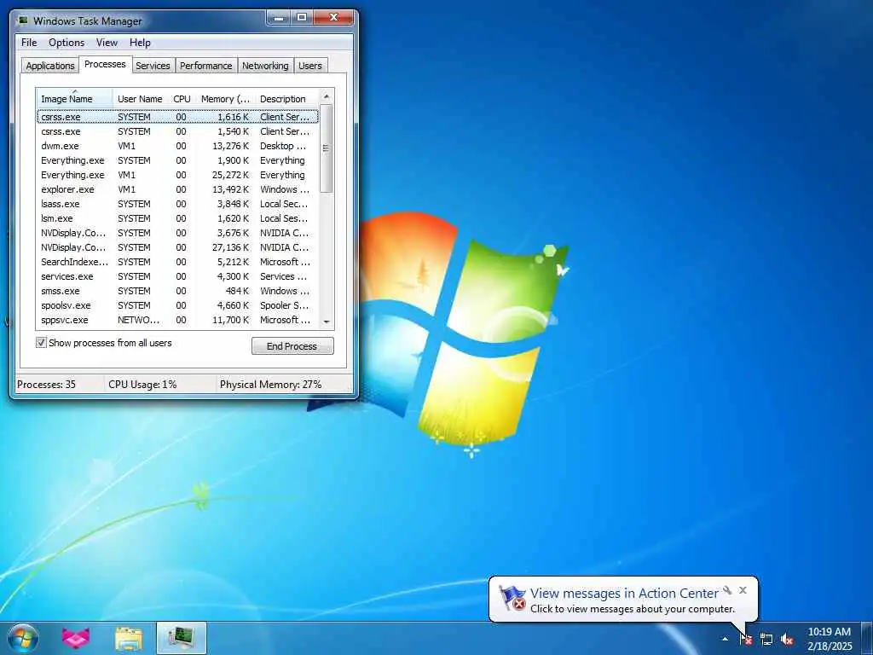Select Everything.exe run by VM1
Screen dimensions: 873x655
pos(177,175)
